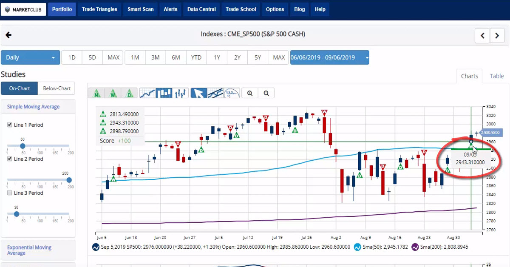Image resolution: width=510 pixels, height=267 pixels.
Task: Select the OHLC bar chart icon
Action: pos(180,93)
